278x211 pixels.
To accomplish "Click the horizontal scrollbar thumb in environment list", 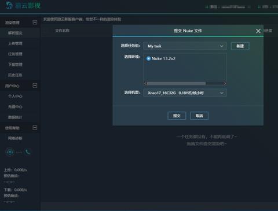I will tap(176, 83).
